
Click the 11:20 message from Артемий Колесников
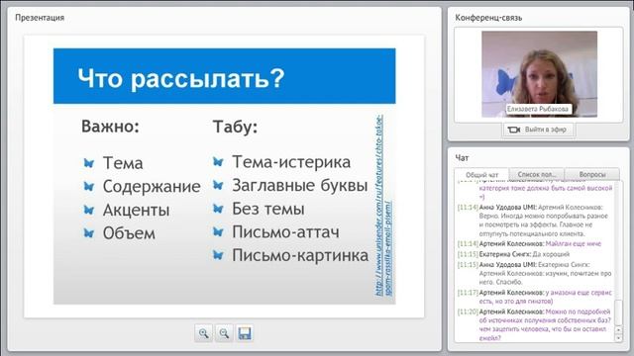click(x=535, y=324)
